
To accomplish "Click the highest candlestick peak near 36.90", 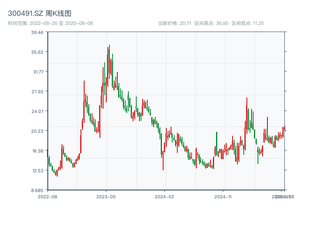I will (109, 47).
